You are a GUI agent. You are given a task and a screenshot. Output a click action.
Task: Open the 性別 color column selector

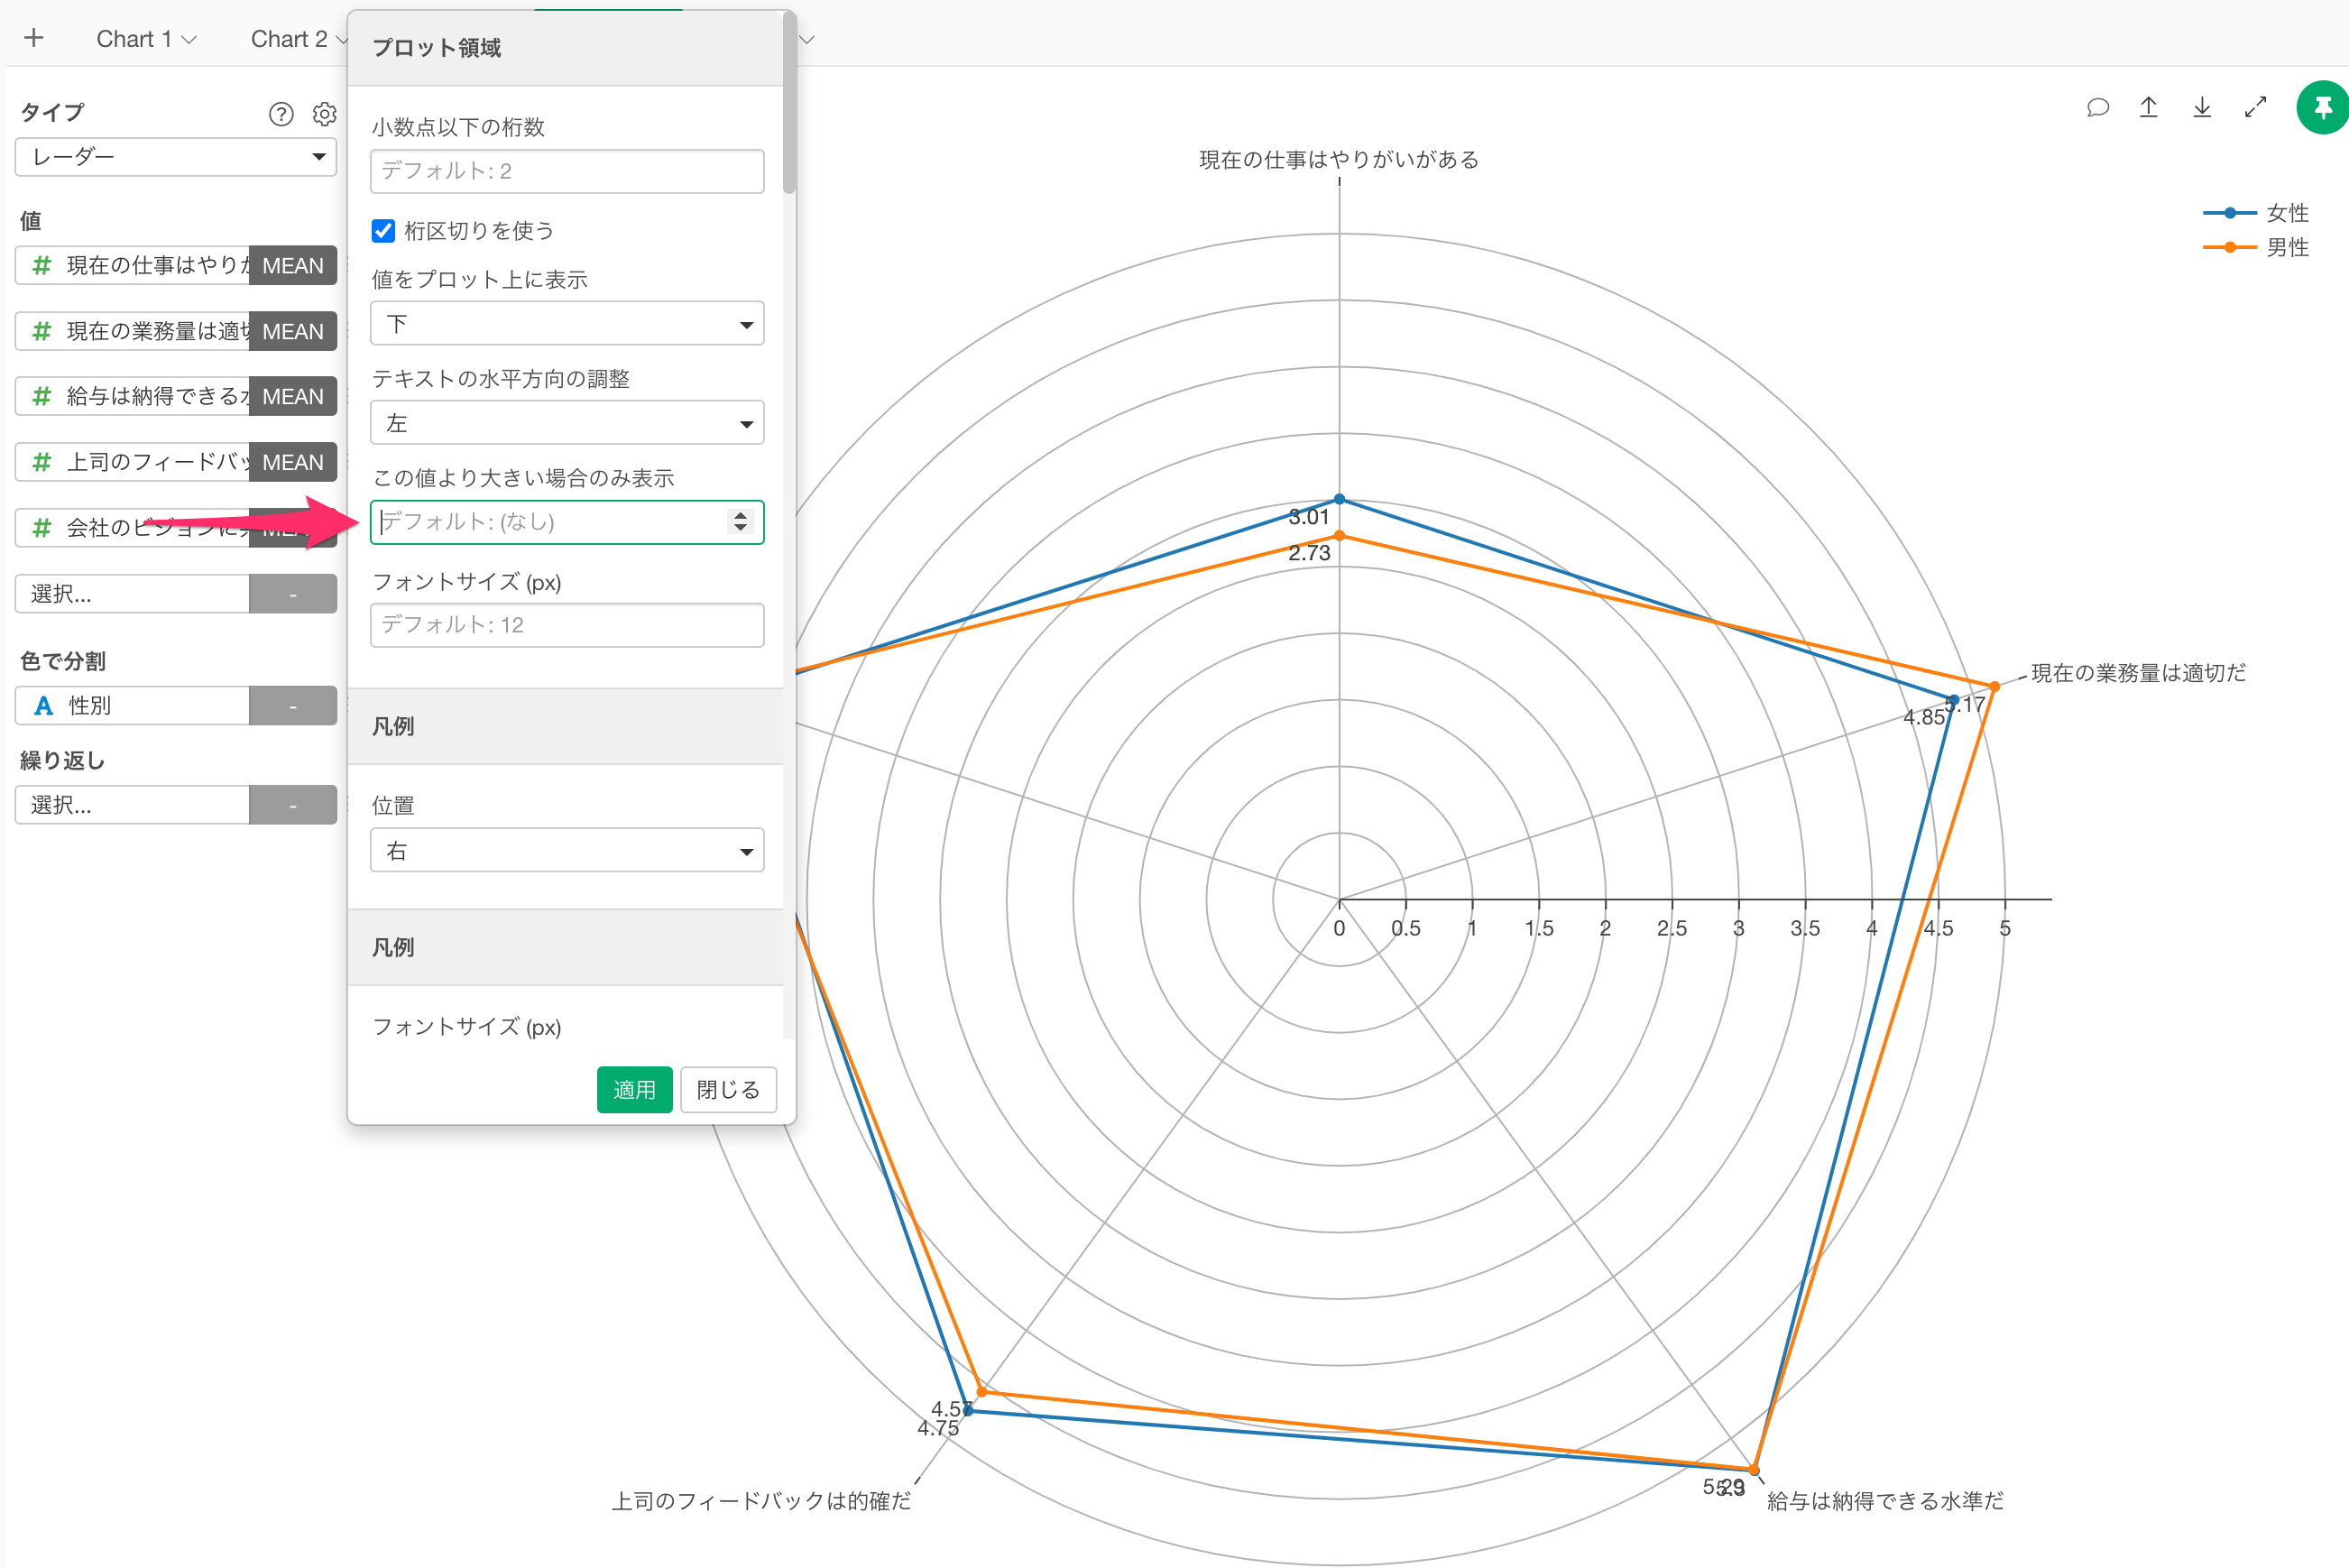coord(132,706)
